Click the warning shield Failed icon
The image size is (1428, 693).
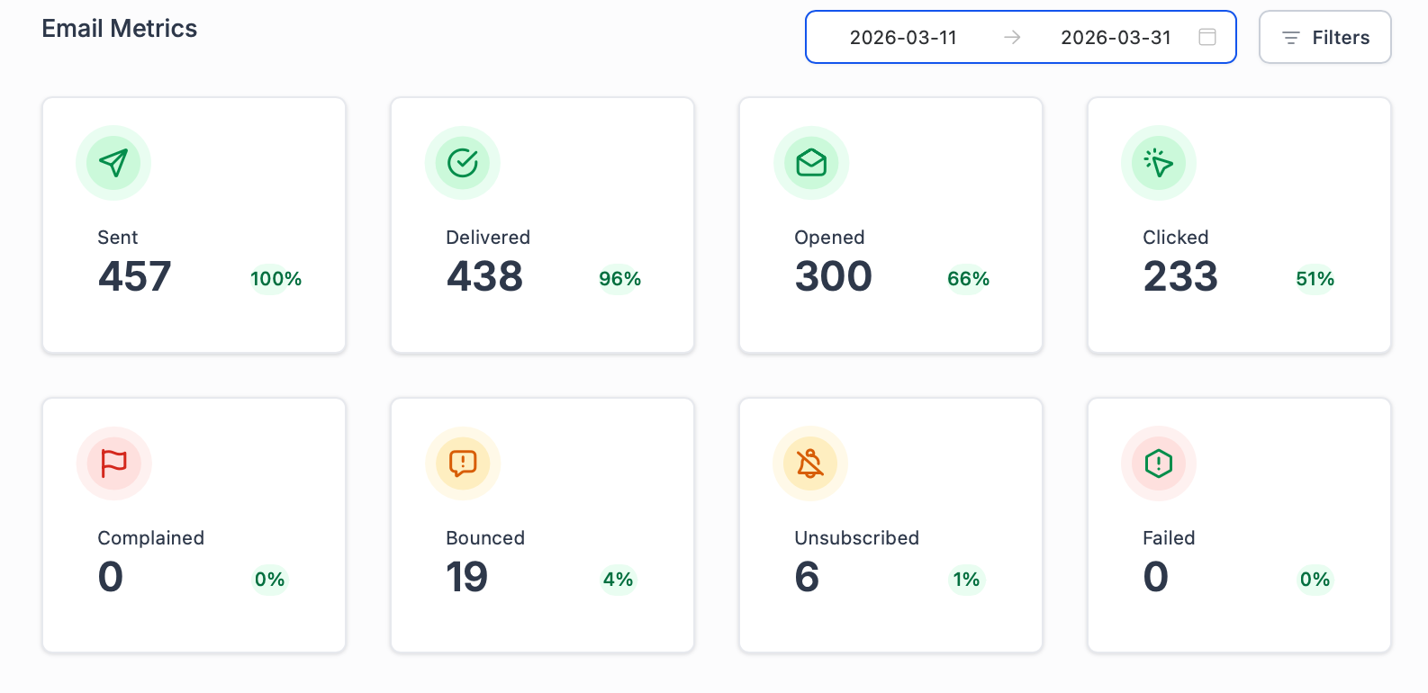[1159, 463]
